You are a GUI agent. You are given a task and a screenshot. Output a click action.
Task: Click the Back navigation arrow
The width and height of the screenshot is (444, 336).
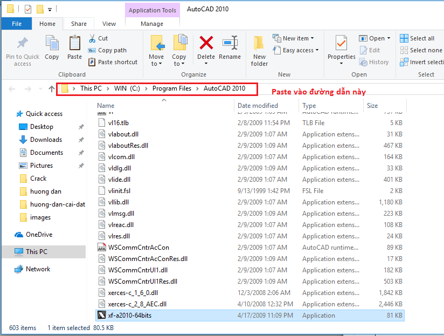(x=12, y=89)
